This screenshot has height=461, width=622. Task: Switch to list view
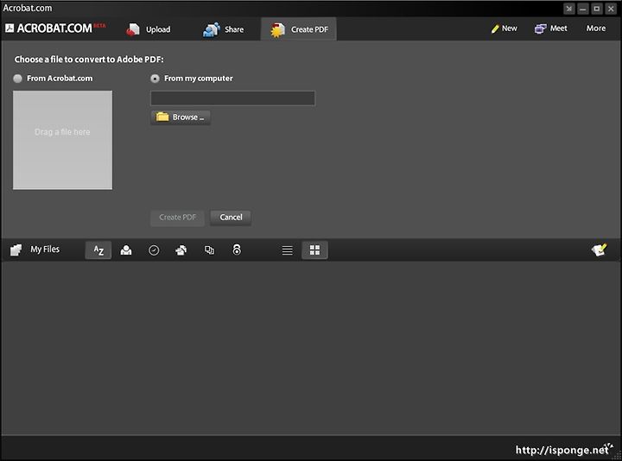pyautogui.click(x=287, y=250)
